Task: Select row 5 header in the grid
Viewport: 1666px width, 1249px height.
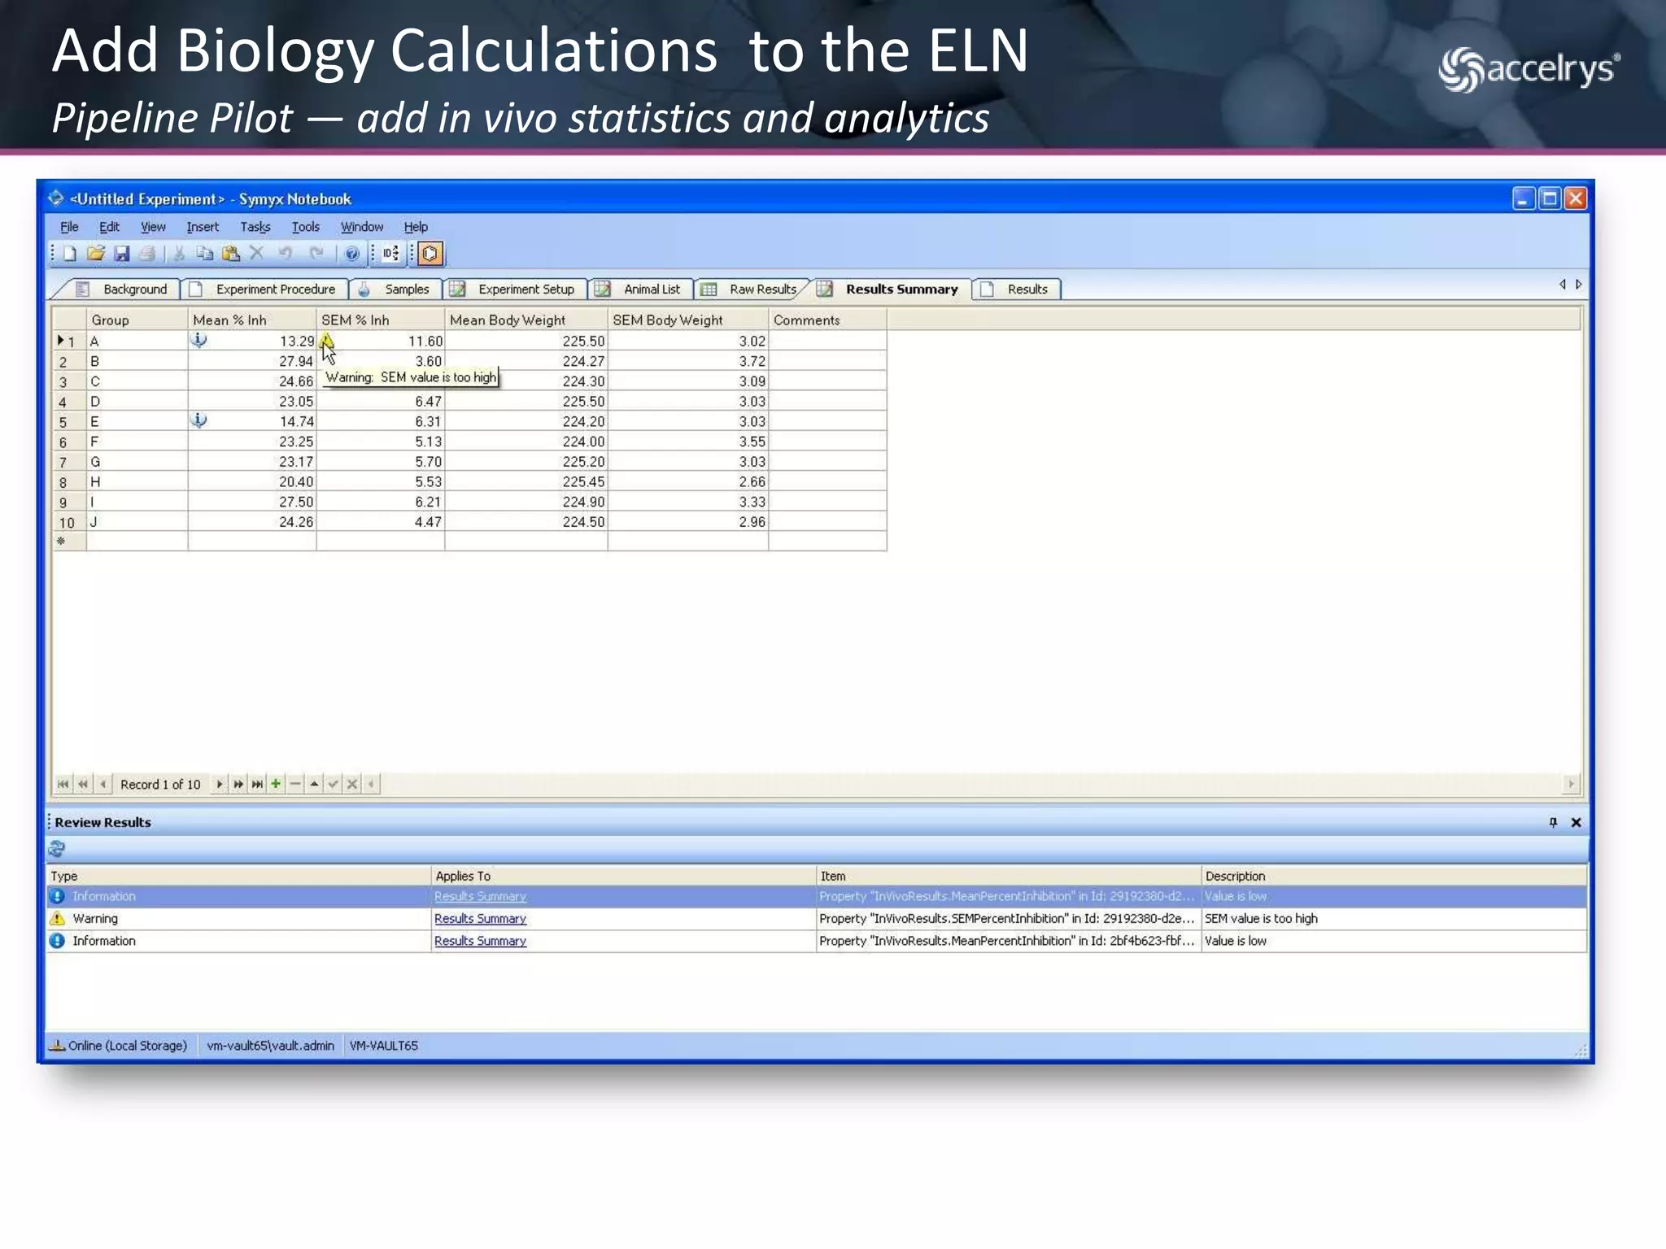Action: 69,421
